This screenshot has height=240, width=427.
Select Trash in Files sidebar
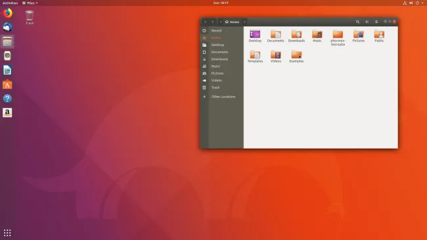221,87
